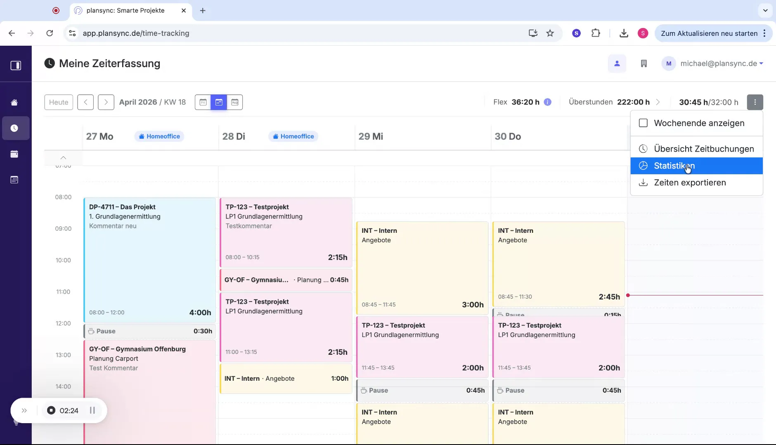The height and width of the screenshot is (445, 776).
Task: Click the Homeoffice badge on Tuesday 28
Action: coord(293,136)
